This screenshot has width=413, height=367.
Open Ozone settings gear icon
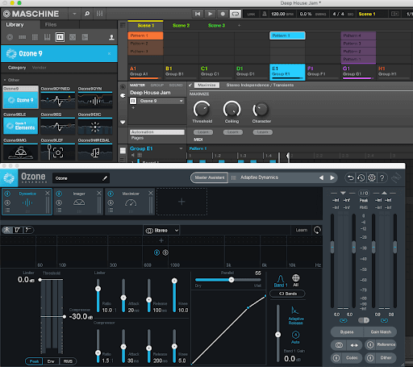tap(372, 177)
